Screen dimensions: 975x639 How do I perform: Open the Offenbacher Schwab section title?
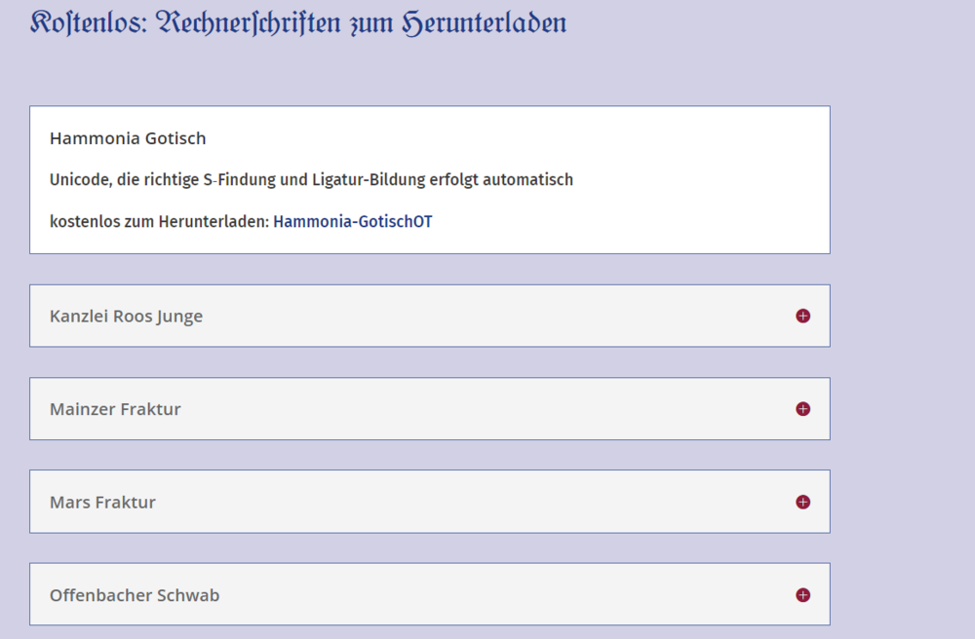coord(135,595)
